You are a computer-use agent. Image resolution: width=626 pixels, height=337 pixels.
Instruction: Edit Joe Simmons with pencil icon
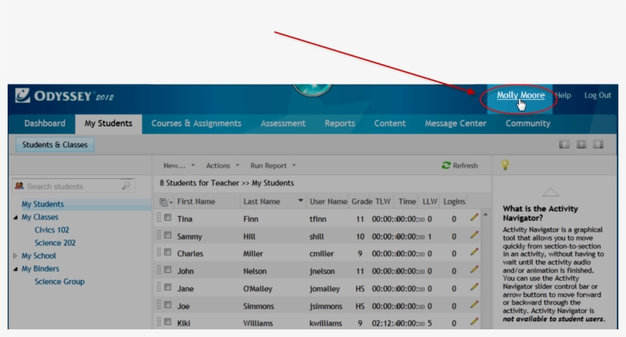point(474,304)
